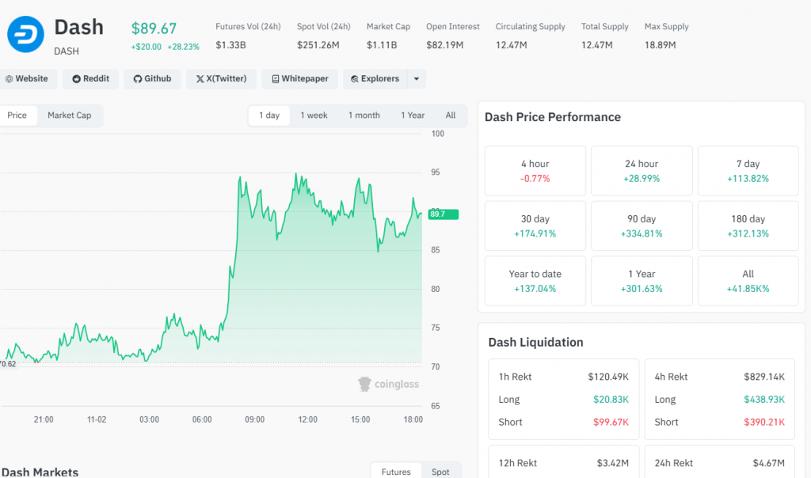The height and width of the screenshot is (478, 811).
Task: Open the Website link globe icon
Action: point(10,79)
